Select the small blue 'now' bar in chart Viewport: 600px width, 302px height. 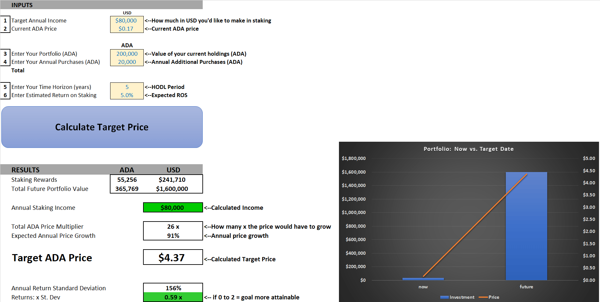423,279
